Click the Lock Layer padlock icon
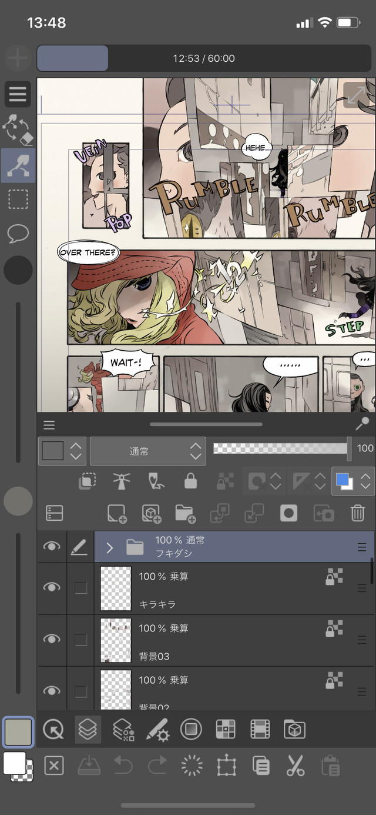Image resolution: width=376 pixels, height=815 pixels. 190,481
